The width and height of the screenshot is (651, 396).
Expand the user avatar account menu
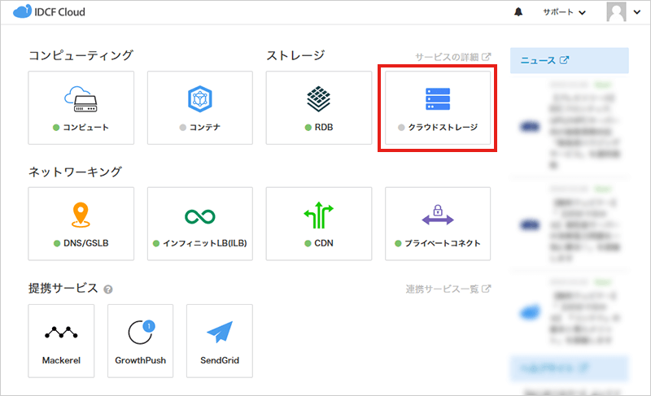(x=624, y=13)
